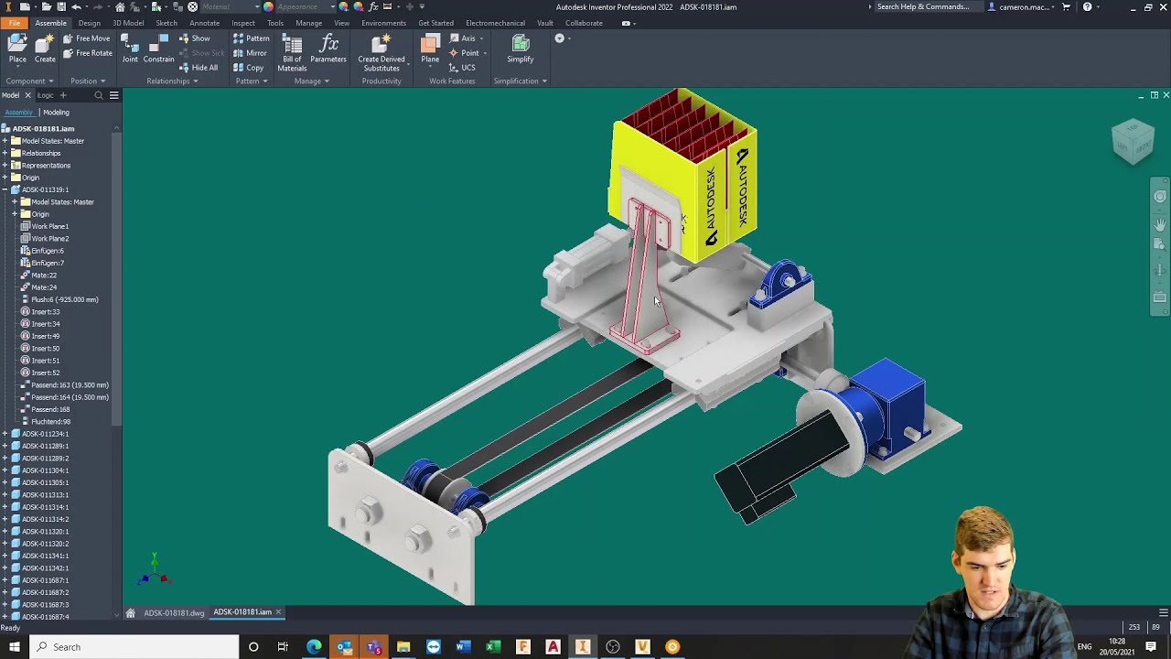Select the Pattern component tool

252,38
